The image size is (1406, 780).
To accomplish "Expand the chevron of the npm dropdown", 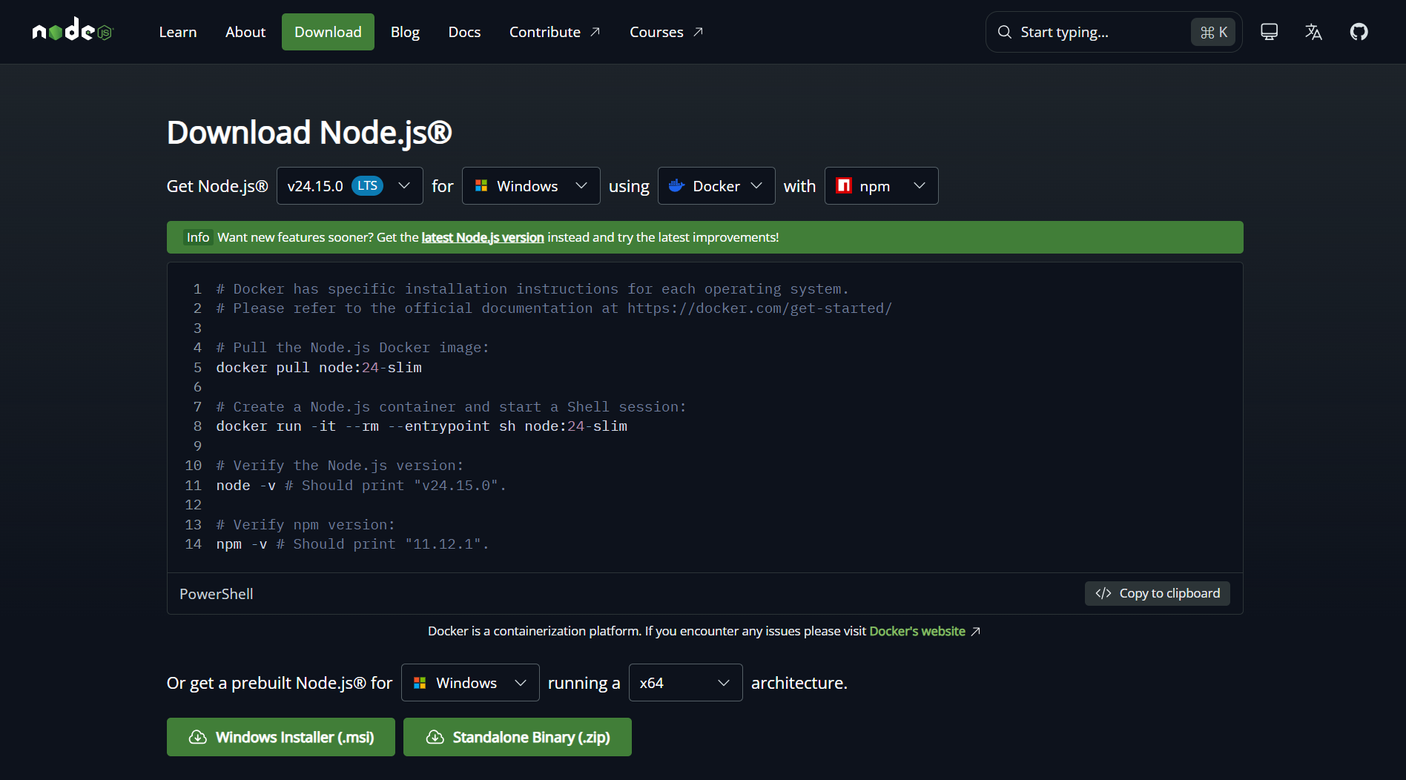I will (920, 186).
